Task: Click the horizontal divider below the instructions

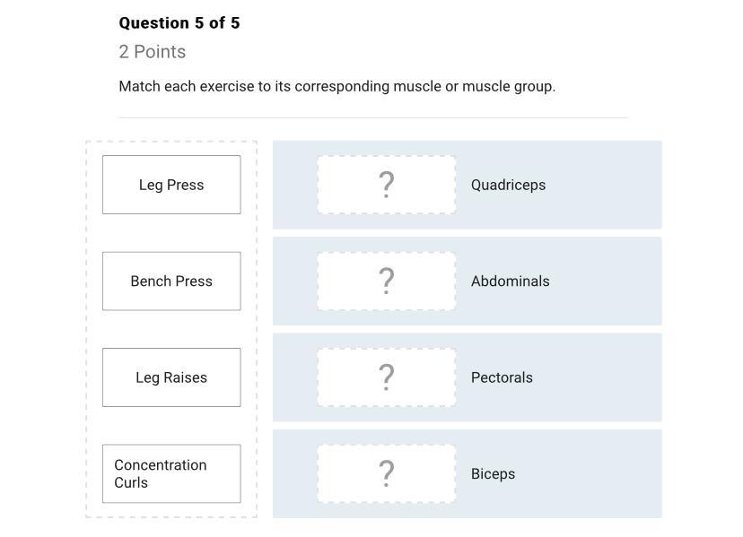Action: pos(373,117)
